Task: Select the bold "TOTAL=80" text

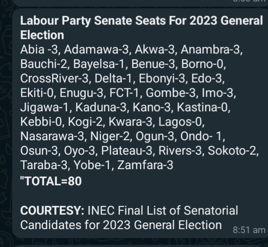Action: [x=51, y=181]
